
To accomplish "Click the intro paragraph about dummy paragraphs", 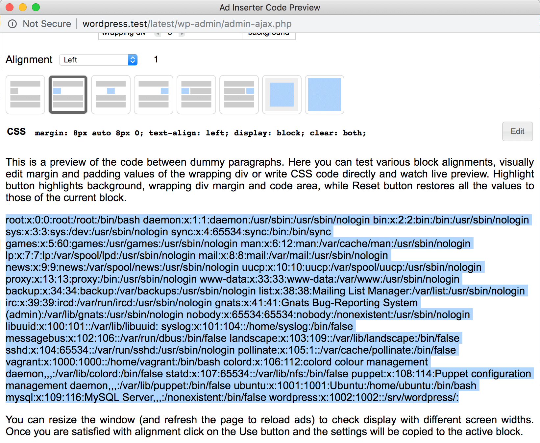I will [x=270, y=180].
